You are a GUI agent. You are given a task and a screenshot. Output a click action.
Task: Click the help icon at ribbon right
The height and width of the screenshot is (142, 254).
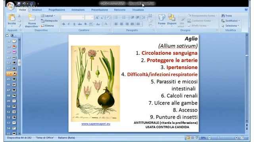246,9
